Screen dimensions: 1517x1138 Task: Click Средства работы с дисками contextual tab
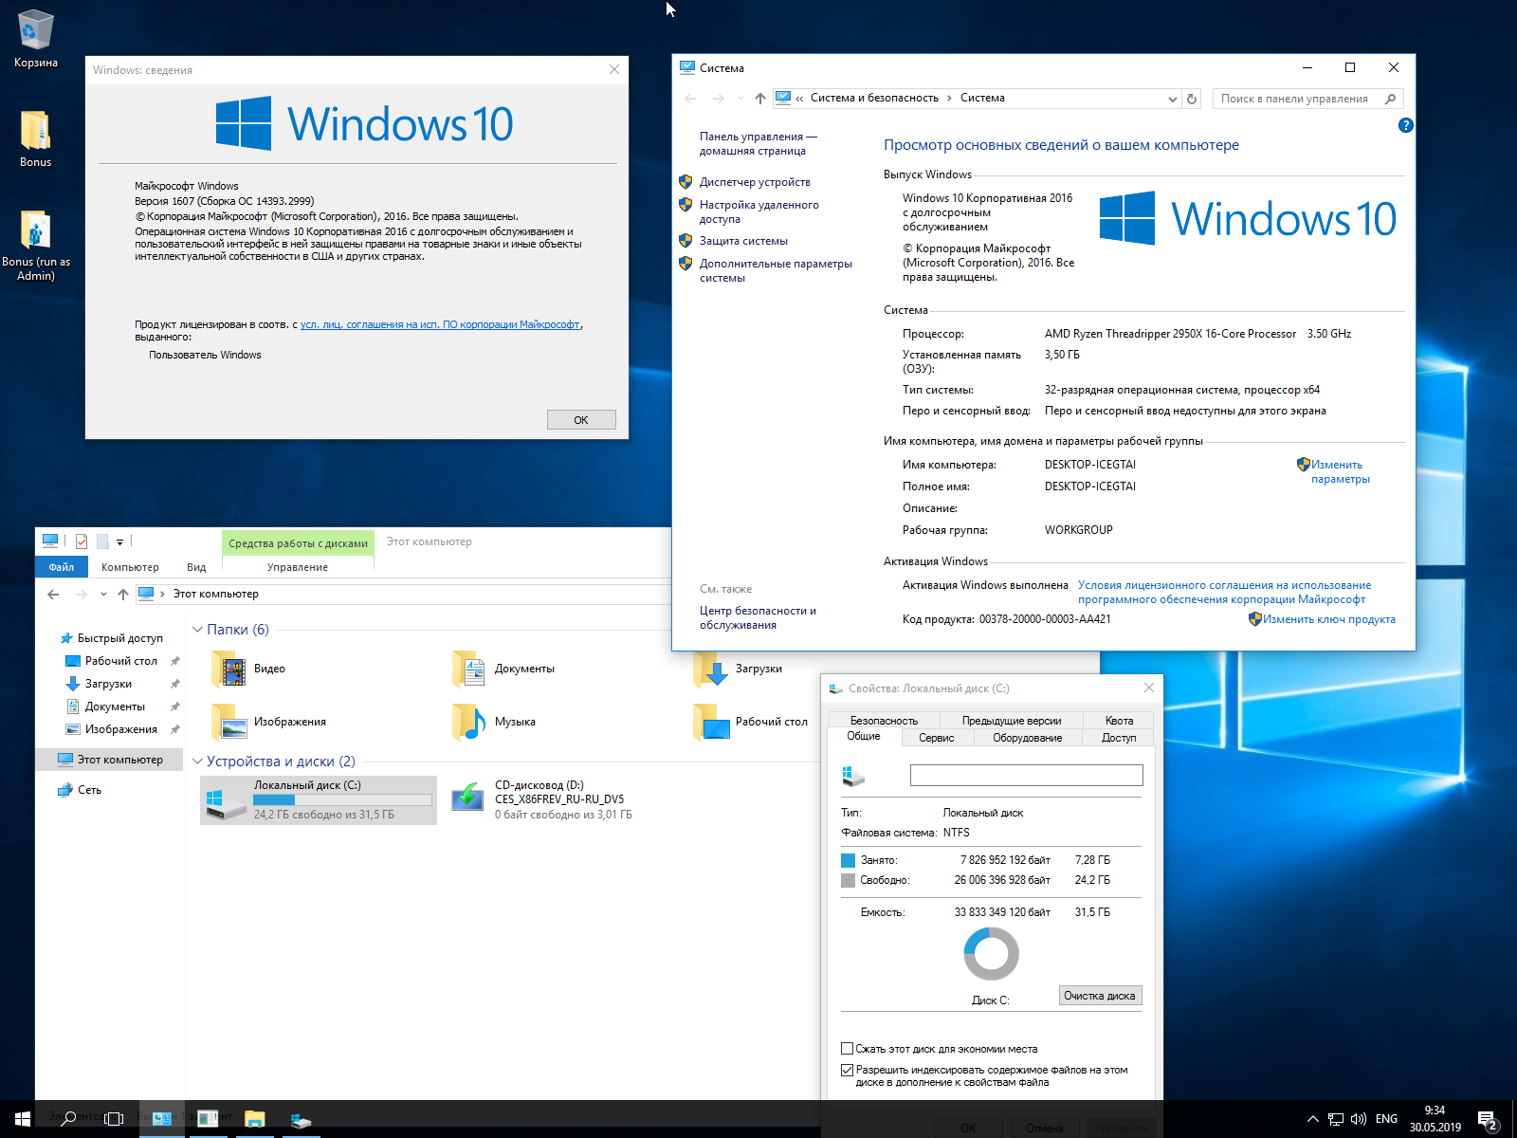click(x=298, y=543)
